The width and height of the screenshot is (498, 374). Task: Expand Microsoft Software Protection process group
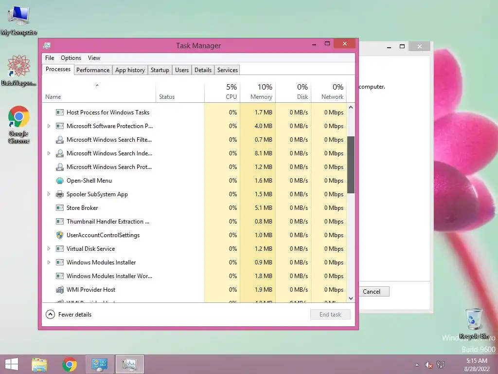click(x=49, y=126)
